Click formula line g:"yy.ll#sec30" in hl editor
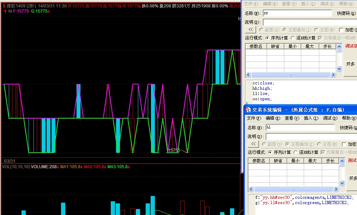357x215 pixels. point(302,203)
